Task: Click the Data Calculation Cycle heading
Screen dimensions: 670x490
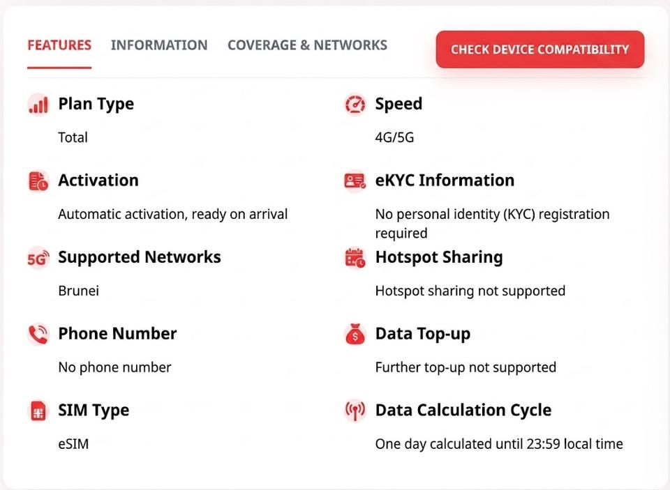Action: pyautogui.click(x=463, y=410)
